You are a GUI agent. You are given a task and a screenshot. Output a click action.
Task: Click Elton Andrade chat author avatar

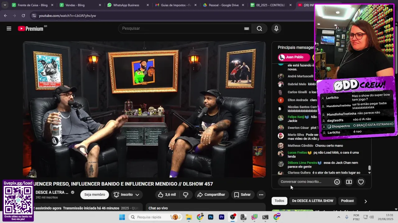281,100
